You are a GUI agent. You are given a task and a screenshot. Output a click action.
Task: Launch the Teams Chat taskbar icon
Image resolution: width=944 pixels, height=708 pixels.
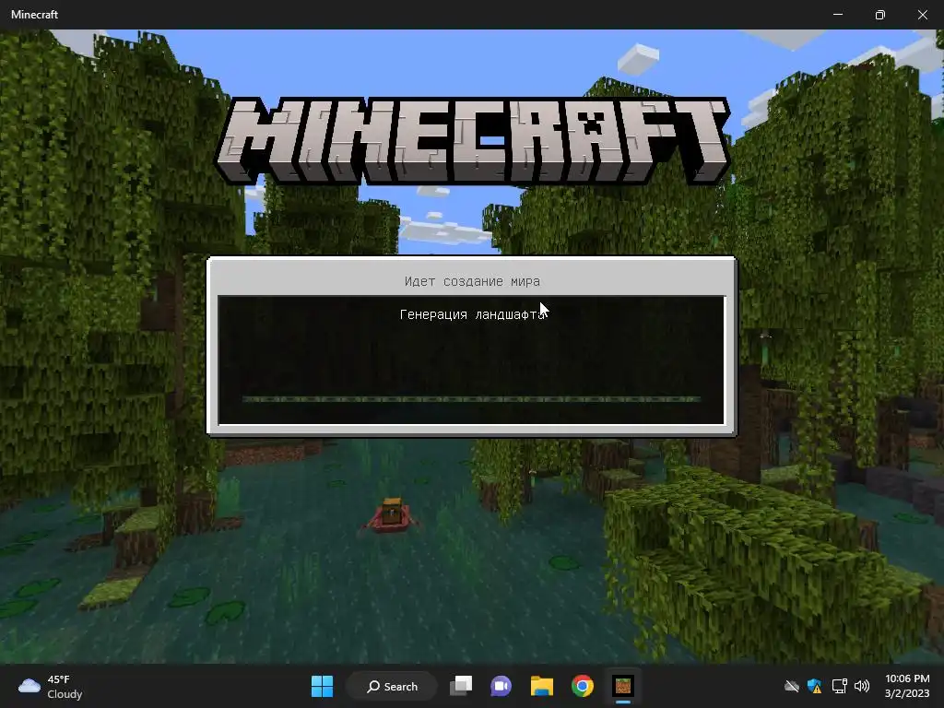(501, 686)
